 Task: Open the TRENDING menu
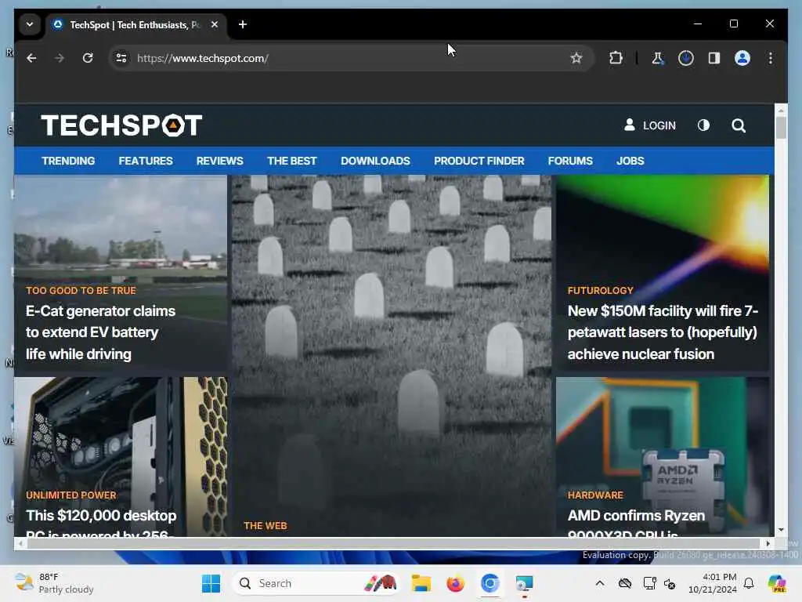coord(69,161)
